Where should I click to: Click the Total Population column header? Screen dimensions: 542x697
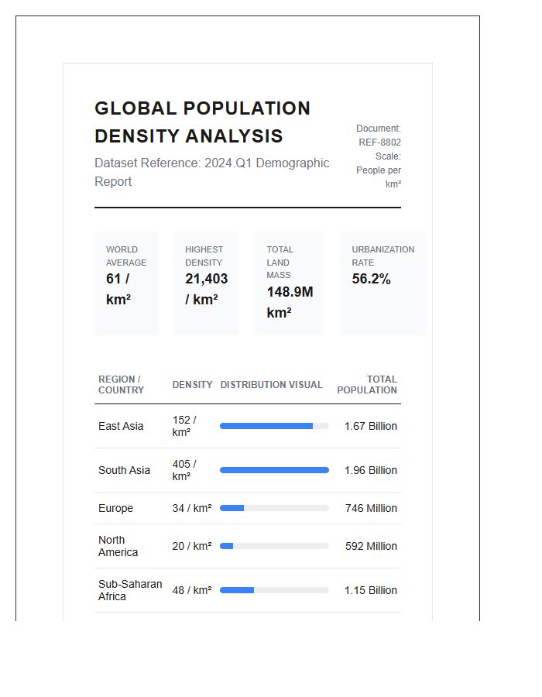pyautogui.click(x=367, y=384)
